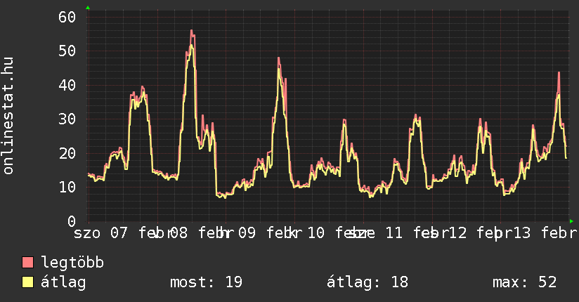Click the 0 value on y-axis
The width and height of the screenshot is (579, 302).
71,221
